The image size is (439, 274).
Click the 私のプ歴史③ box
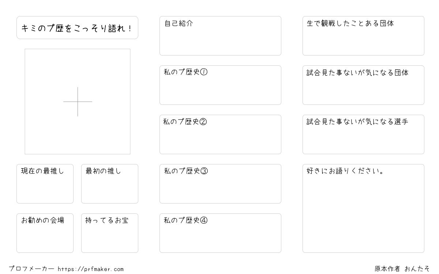(x=220, y=184)
